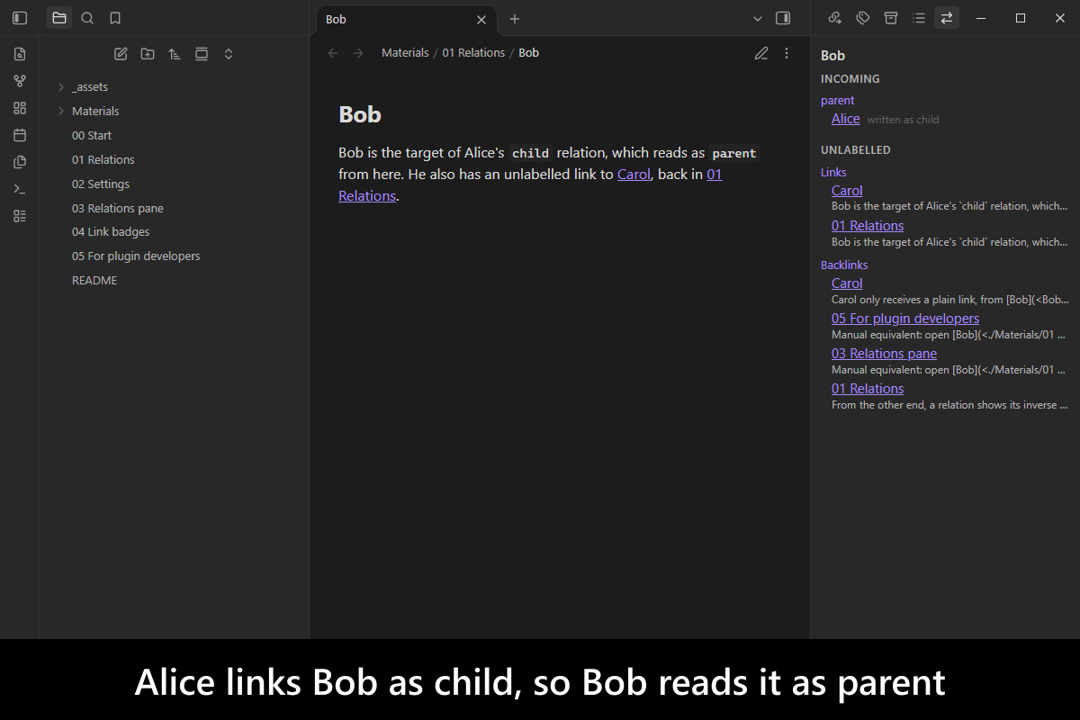
Task: Close the Bob tab
Action: (x=481, y=19)
